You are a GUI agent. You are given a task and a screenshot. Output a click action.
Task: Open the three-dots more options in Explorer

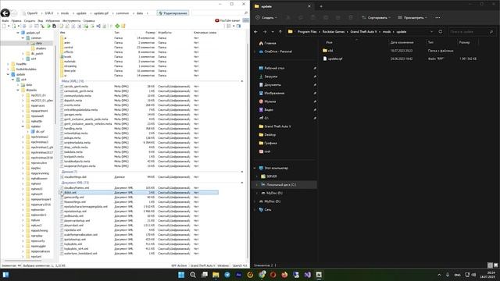pos(437,18)
